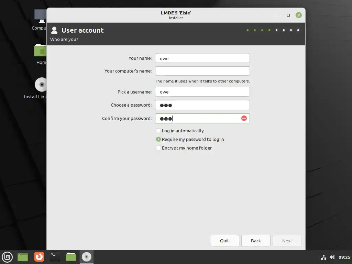Maximize the Installer window
Viewport: 352px width, 264px height.
288,15
